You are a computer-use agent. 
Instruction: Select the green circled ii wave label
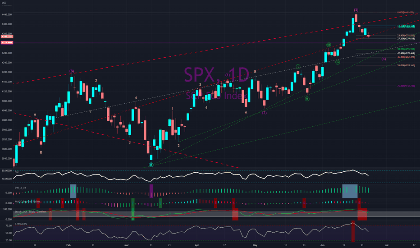tap(307, 99)
